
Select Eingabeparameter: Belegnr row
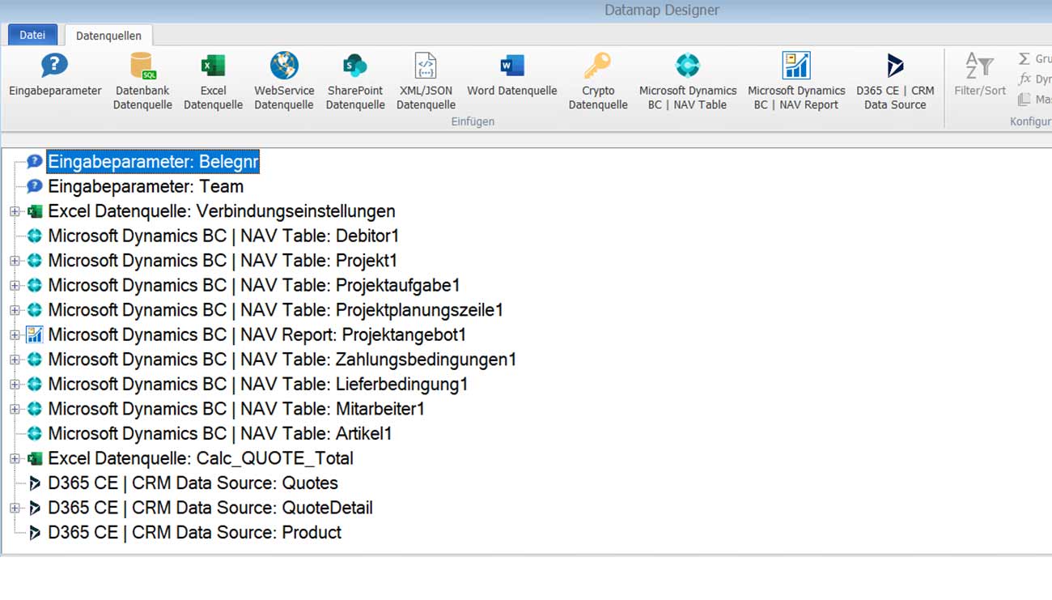click(x=153, y=162)
